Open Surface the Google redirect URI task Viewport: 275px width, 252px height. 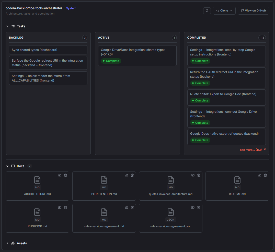48,63
